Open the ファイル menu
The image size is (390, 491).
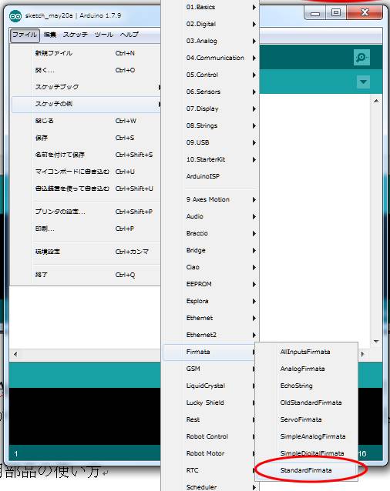point(25,35)
